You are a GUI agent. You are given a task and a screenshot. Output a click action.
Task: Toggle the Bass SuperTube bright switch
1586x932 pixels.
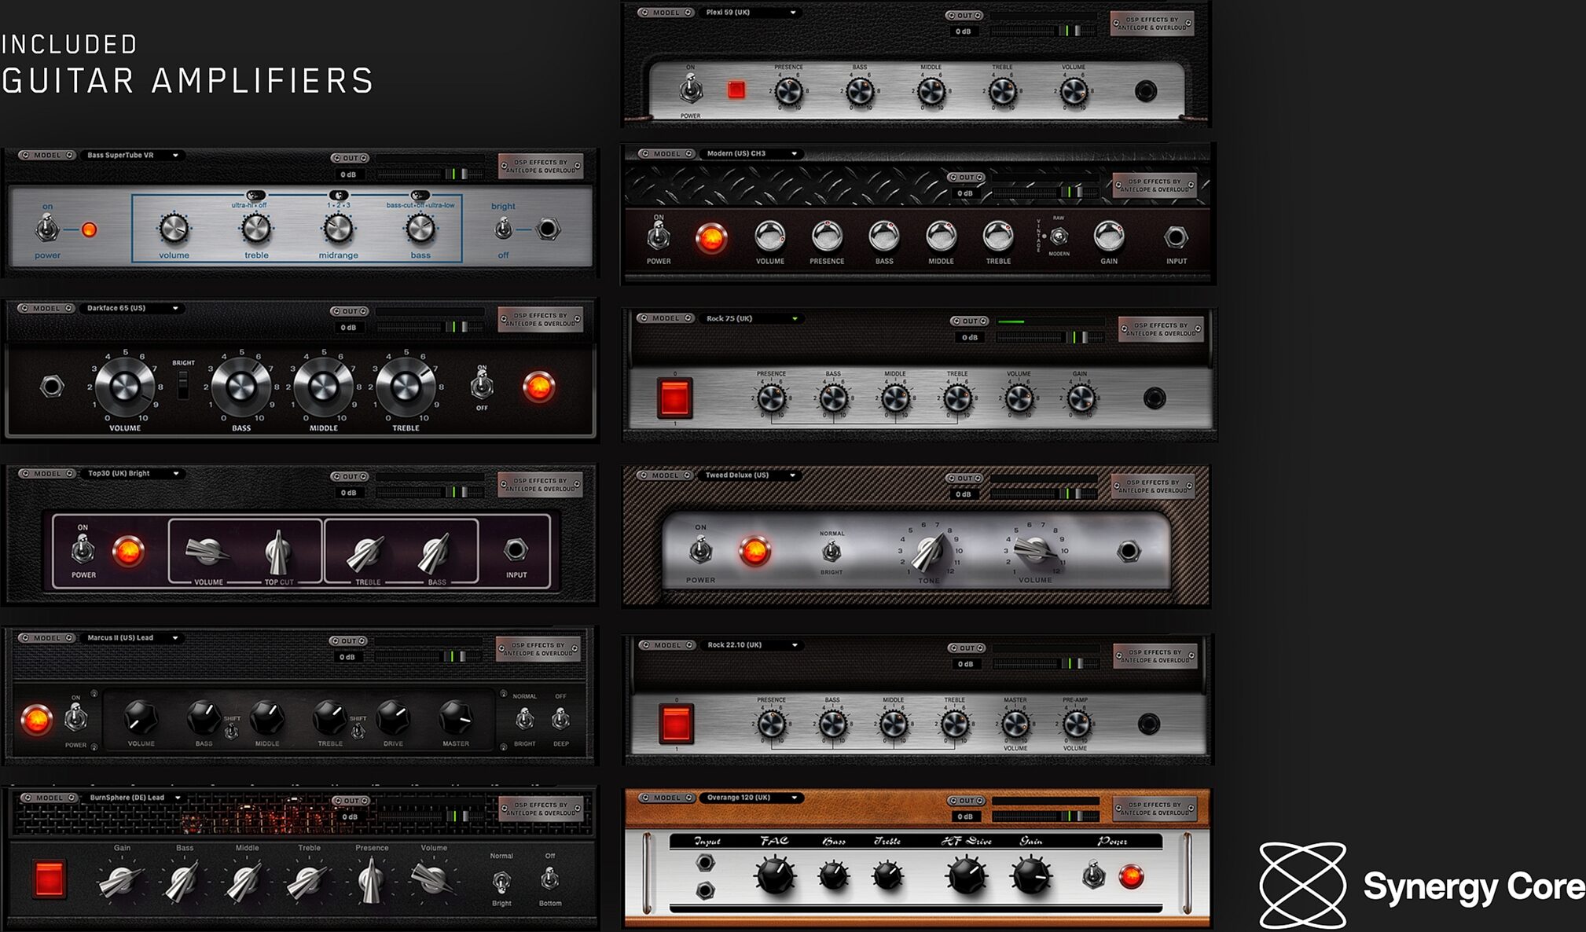tap(503, 229)
